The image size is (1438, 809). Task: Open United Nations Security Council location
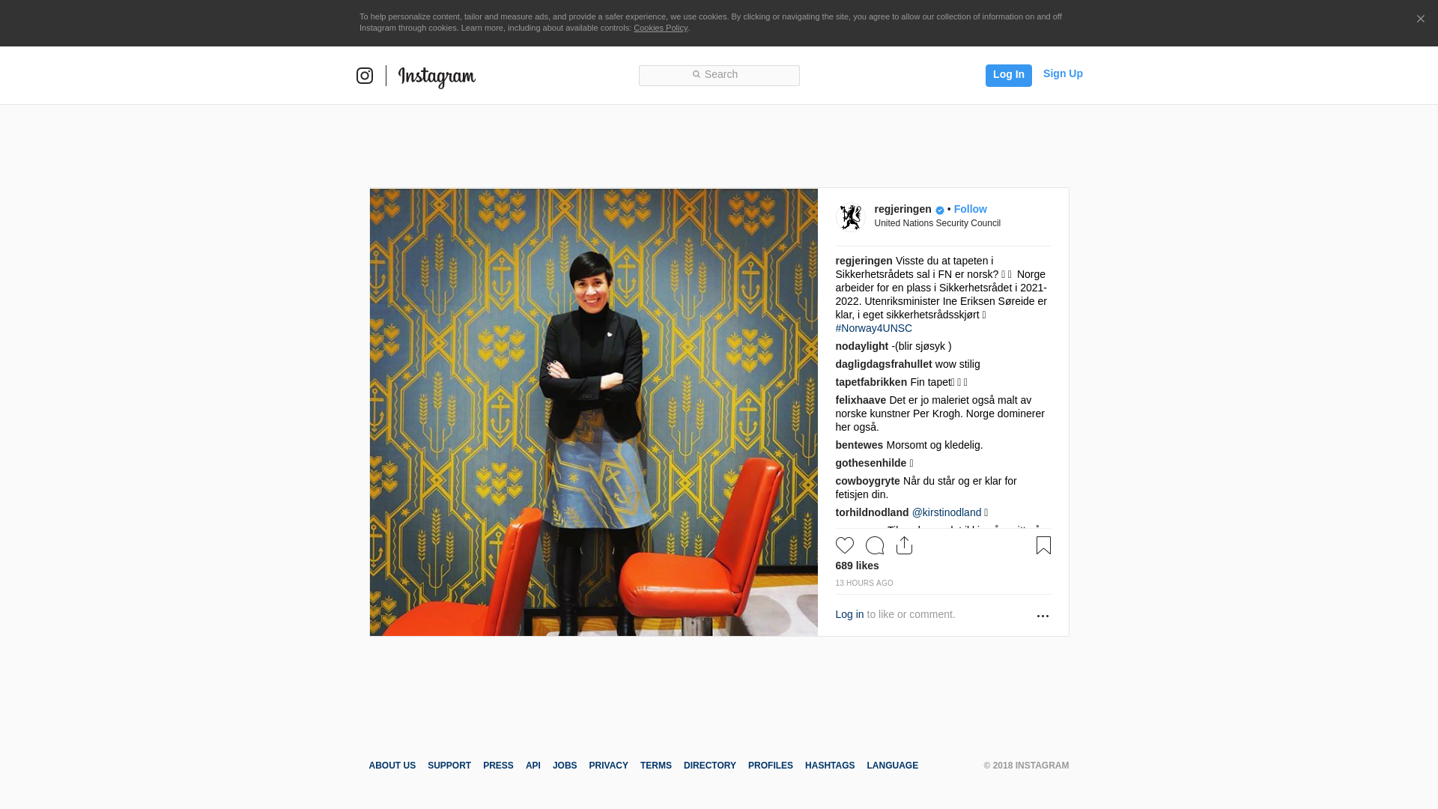click(x=937, y=223)
